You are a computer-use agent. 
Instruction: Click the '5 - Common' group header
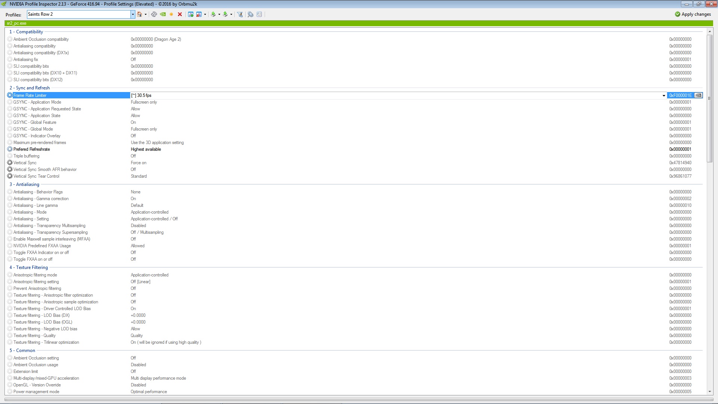pyautogui.click(x=22, y=351)
